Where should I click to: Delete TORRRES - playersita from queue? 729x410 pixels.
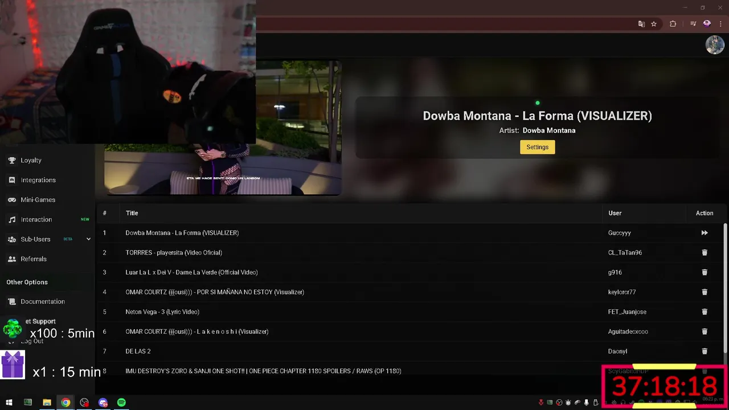tap(705, 252)
